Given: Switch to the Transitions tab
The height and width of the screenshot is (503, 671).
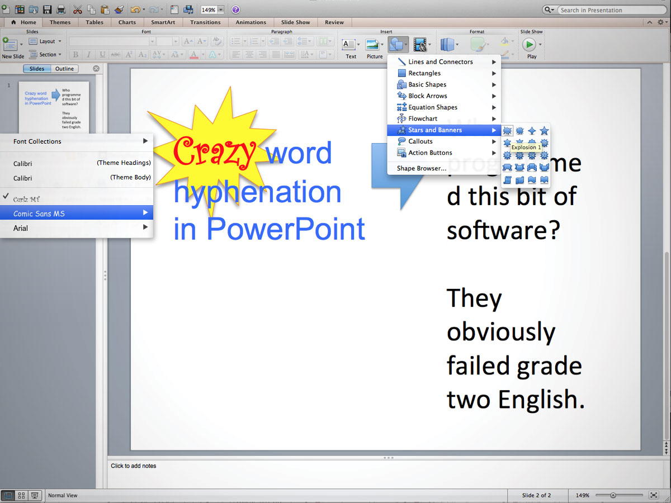Looking at the screenshot, I should (x=205, y=22).
